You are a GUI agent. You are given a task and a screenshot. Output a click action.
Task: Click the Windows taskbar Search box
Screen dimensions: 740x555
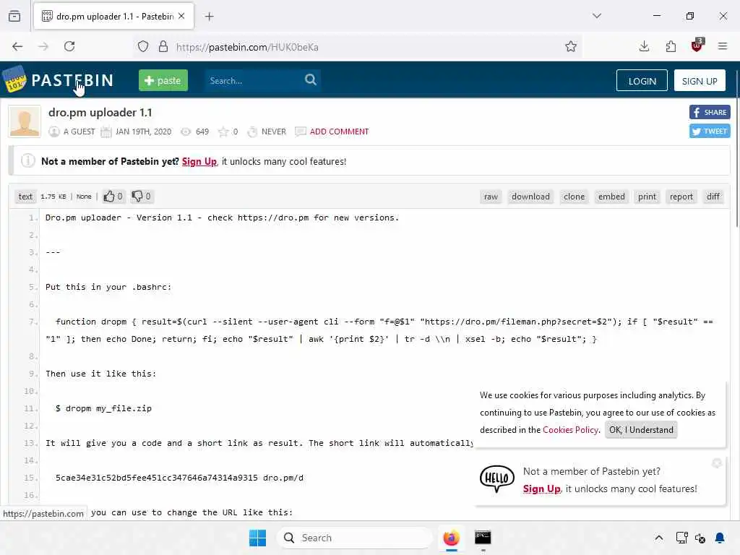coord(354,538)
